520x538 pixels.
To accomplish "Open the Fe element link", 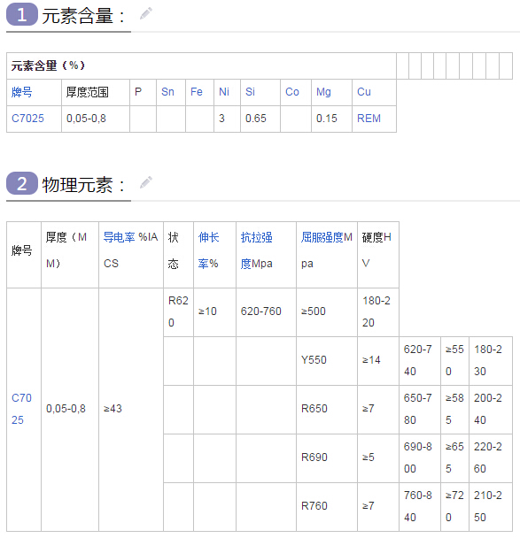I will coord(196,92).
